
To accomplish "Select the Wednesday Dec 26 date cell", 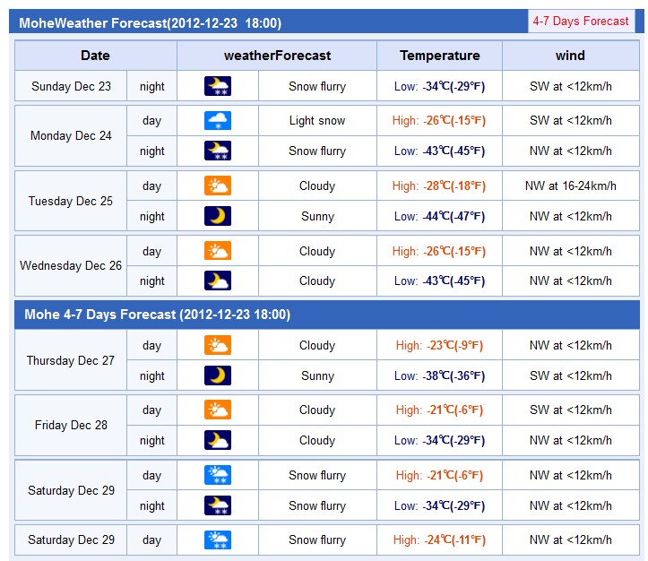I will coord(71,265).
